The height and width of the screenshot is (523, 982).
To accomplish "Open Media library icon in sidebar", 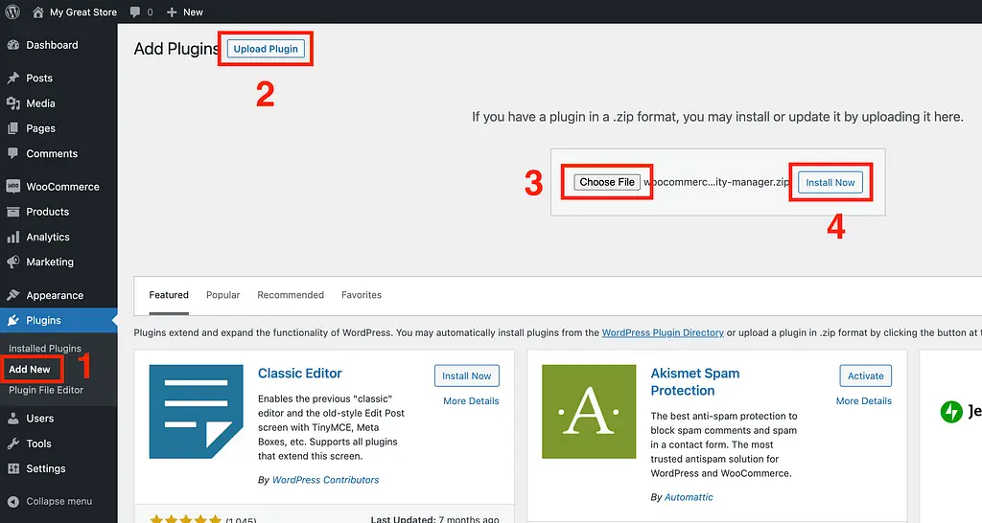I will [x=13, y=103].
